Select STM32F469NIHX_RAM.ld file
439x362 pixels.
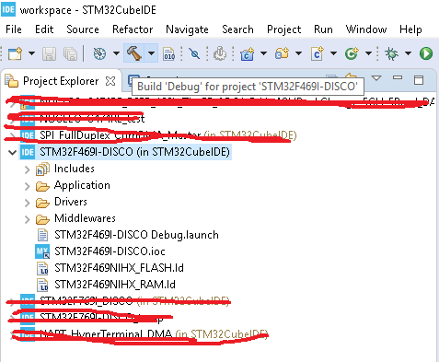pyautogui.click(x=115, y=285)
